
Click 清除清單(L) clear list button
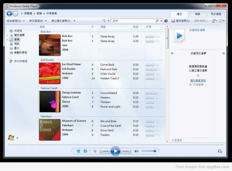[201, 21]
